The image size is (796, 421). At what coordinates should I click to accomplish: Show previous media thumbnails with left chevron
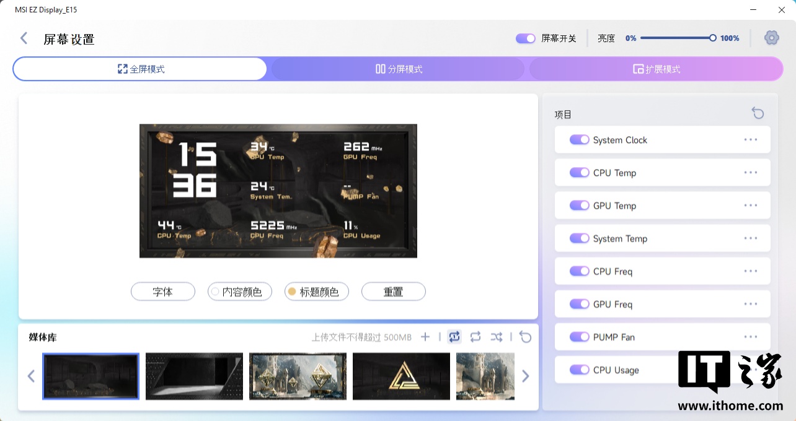click(31, 376)
